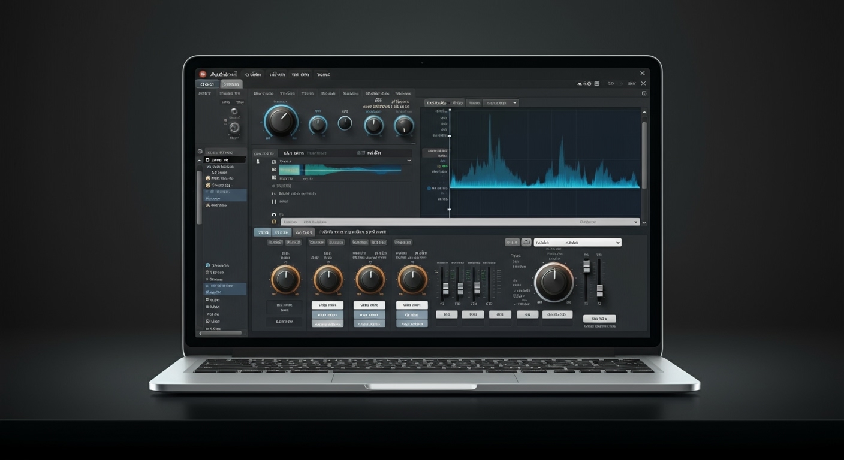
Task: Click the user profile icon in the left sidebar
Action: pos(208,205)
